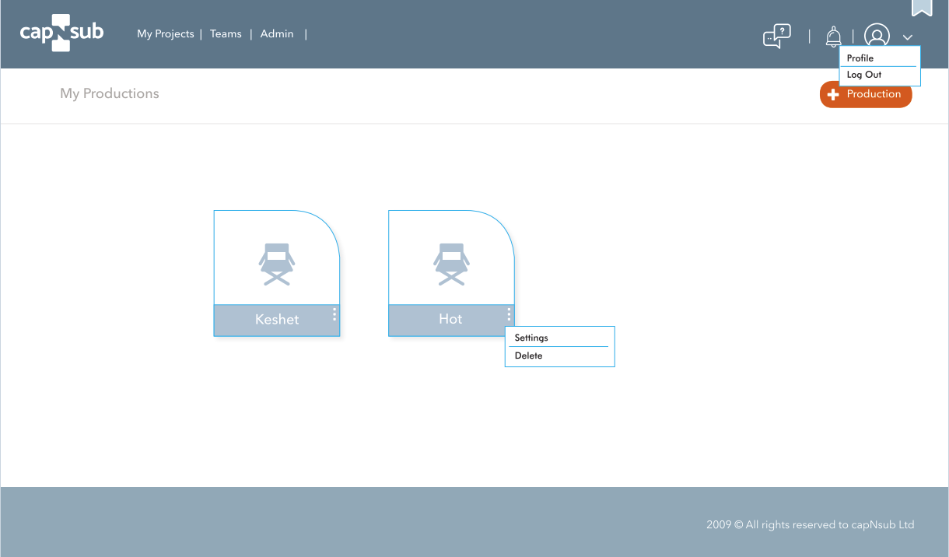This screenshot has width=949, height=557.
Task: Navigate to the Admin section
Action: (277, 33)
